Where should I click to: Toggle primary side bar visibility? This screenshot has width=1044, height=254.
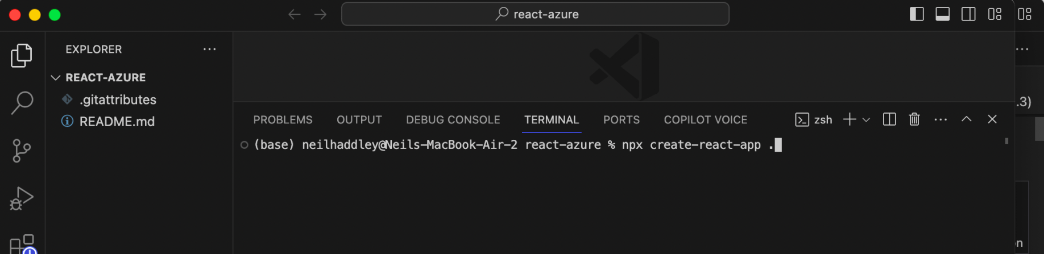click(x=917, y=14)
